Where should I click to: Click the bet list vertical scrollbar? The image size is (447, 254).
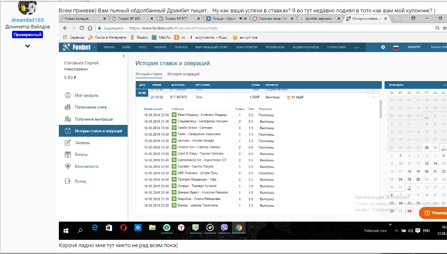[380, 109]
